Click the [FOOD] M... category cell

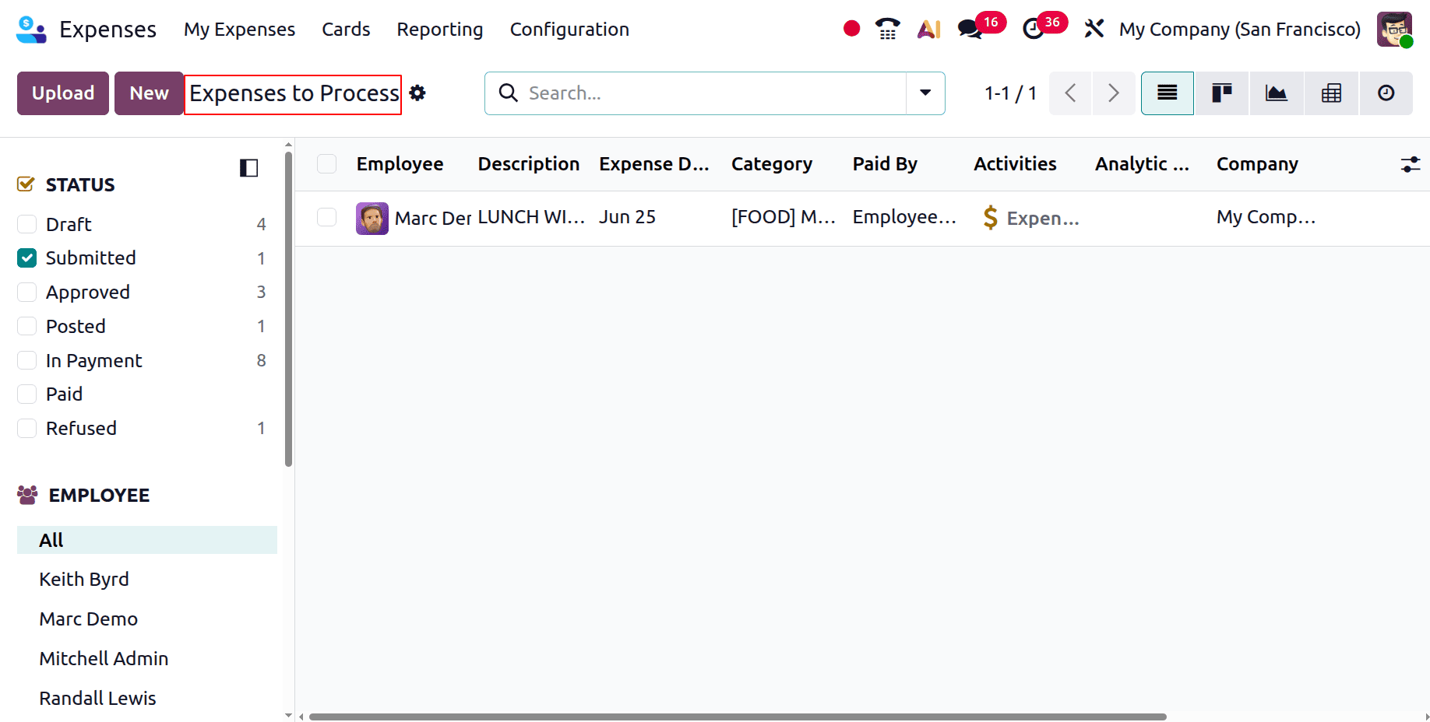(783, 217)
